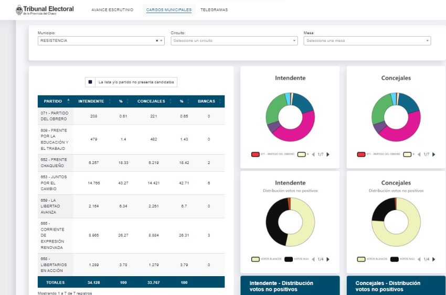Open the Circuito dropdown
Image resolution: width=446 pixels, height=295 pixels.
point(234,41)
